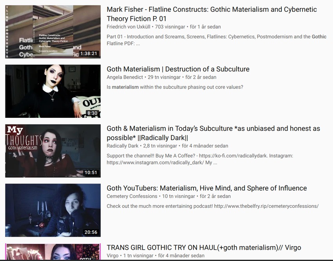Click the 10:51 duration badge

pos(91,173)
